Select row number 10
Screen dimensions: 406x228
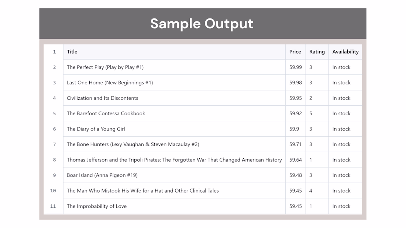(x=53, y=191)
